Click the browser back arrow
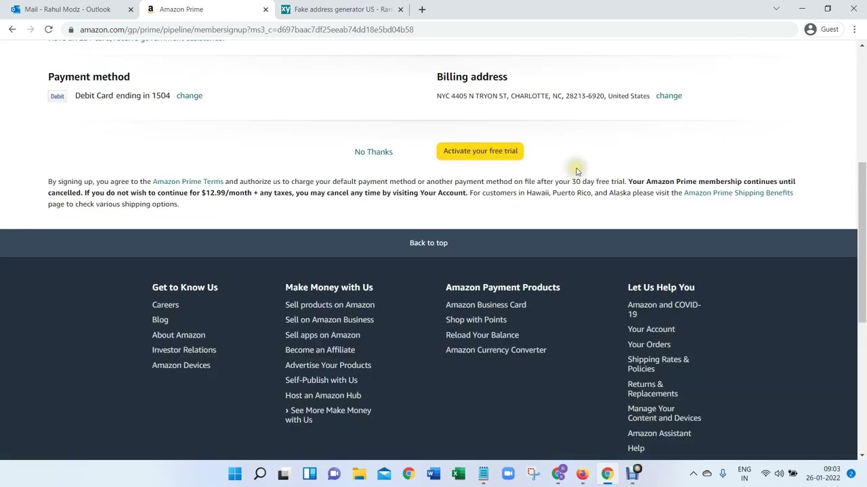 tap(12, 29)
